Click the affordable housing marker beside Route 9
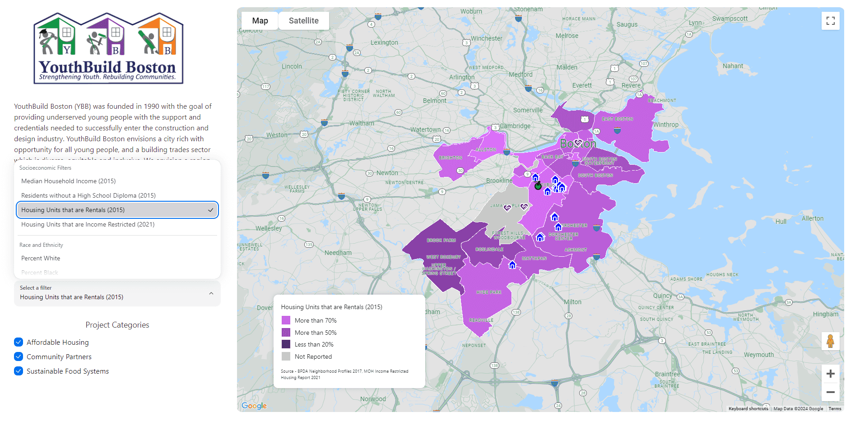The image size is (855, 421). tap(535, 177)
